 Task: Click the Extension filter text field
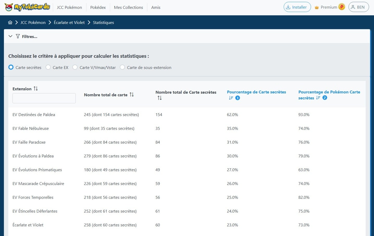point(44,98)
